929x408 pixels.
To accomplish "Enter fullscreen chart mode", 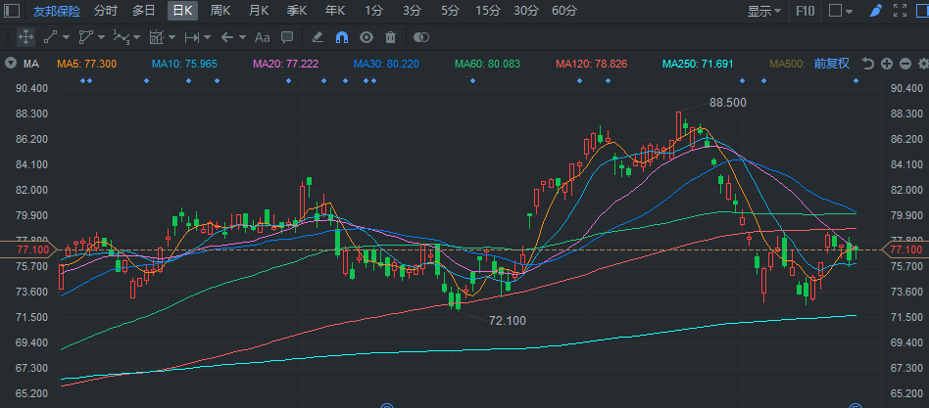I will (x=900, y=11).
